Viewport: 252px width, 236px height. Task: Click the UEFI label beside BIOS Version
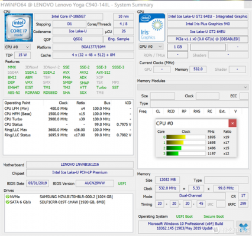pos(122,183)
